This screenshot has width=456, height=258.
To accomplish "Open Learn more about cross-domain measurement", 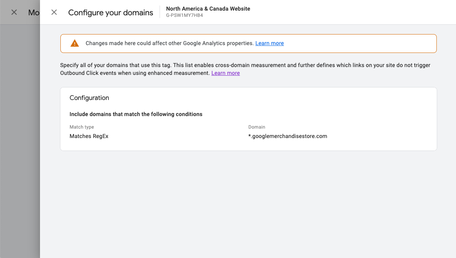I will [x=225, y=73].
